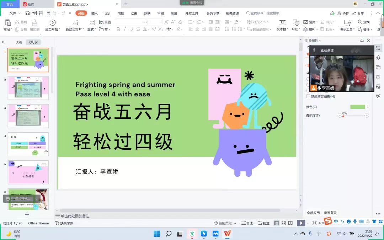This screenshot has width=384, height=240.
Task: Click the Save icon in quick access toolbar
Action: [27, 13]
